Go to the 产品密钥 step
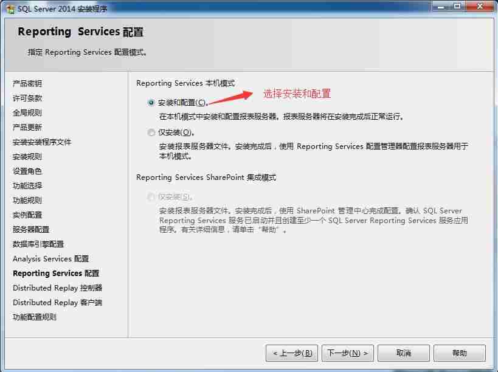The image size is (498, 372). pos(27,83)
